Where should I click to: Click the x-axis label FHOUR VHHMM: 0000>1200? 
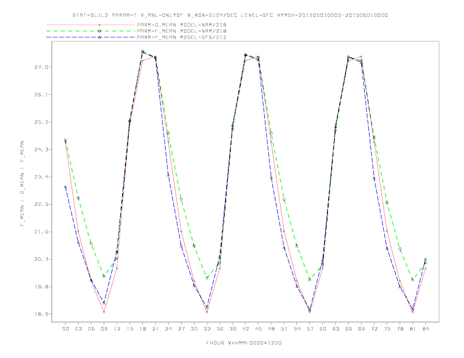point(244,343)
